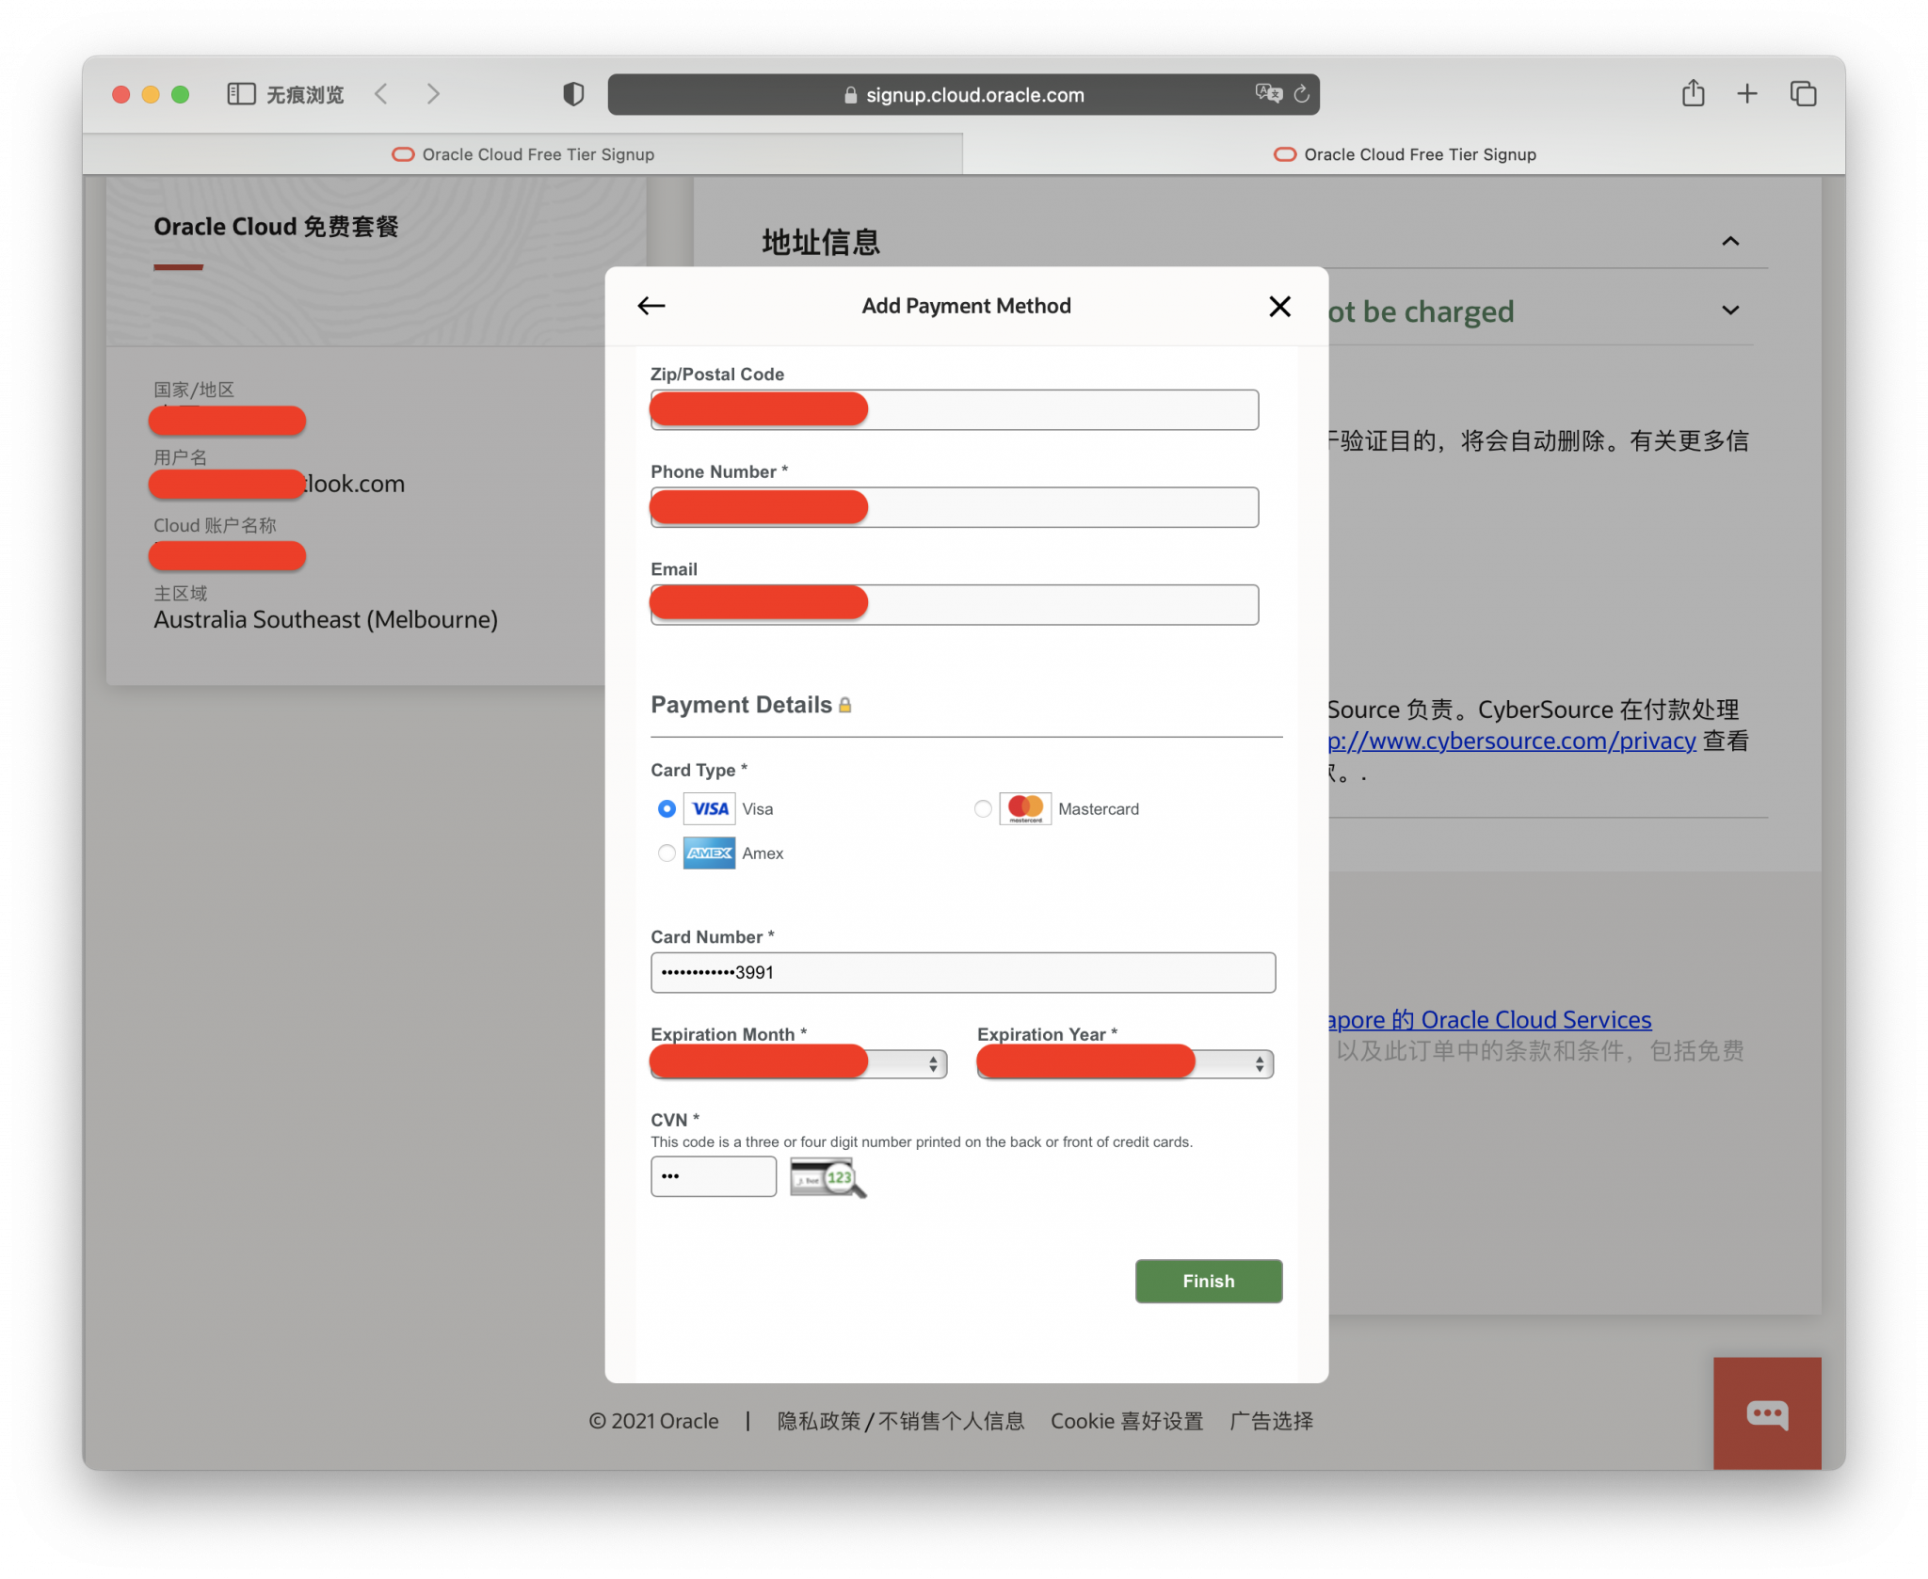Toggle the Safari sidebar icon
Image resolution: width=1928 pixels, height=1579 pixels.
[241, 94]
